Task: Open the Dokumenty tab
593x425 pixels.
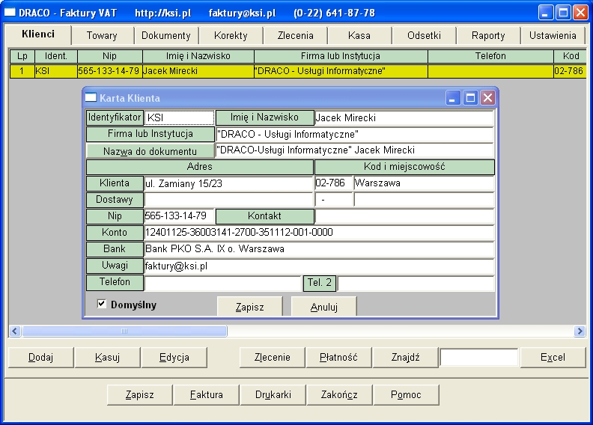Action: coord(166,35)
